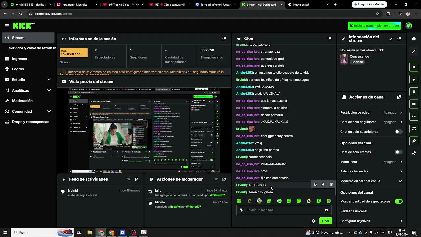
Task: Insert the first green emote from quick row
Action: pyautogui.click(x=239, y=201)
